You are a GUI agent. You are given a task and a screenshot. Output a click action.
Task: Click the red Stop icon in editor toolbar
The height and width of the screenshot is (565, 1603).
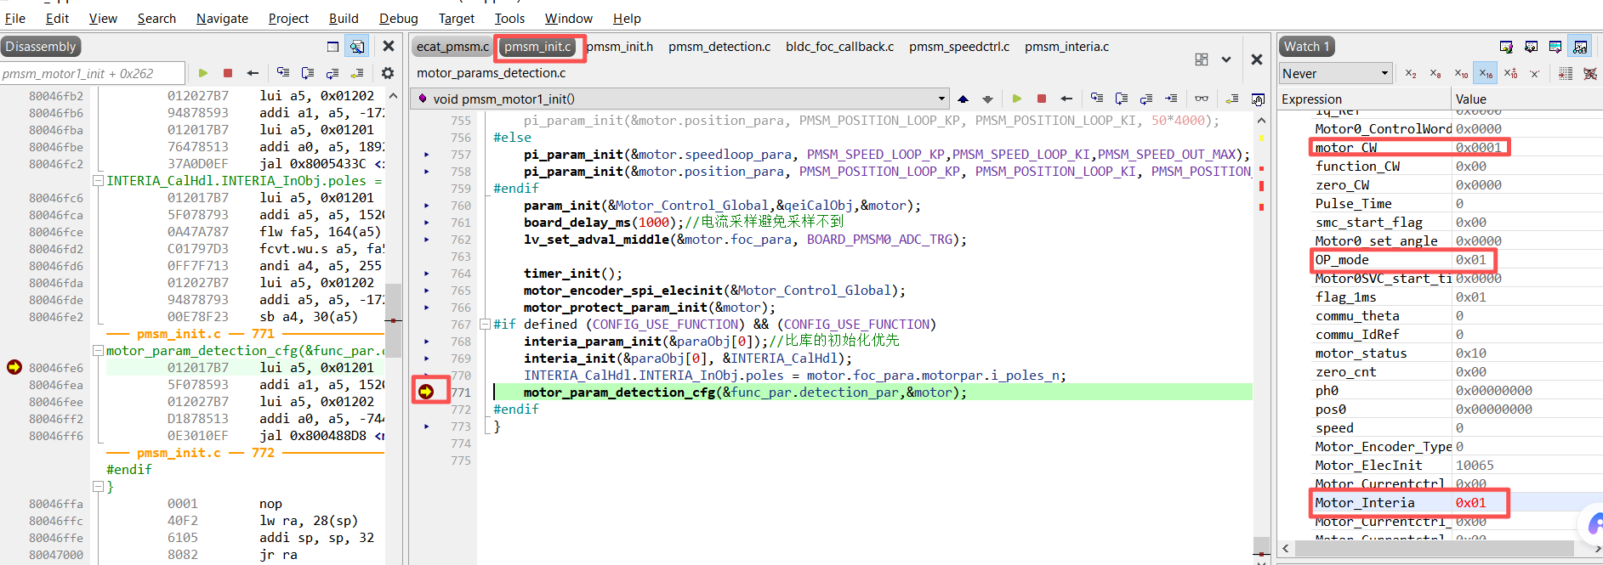[x=1042, y=99]
